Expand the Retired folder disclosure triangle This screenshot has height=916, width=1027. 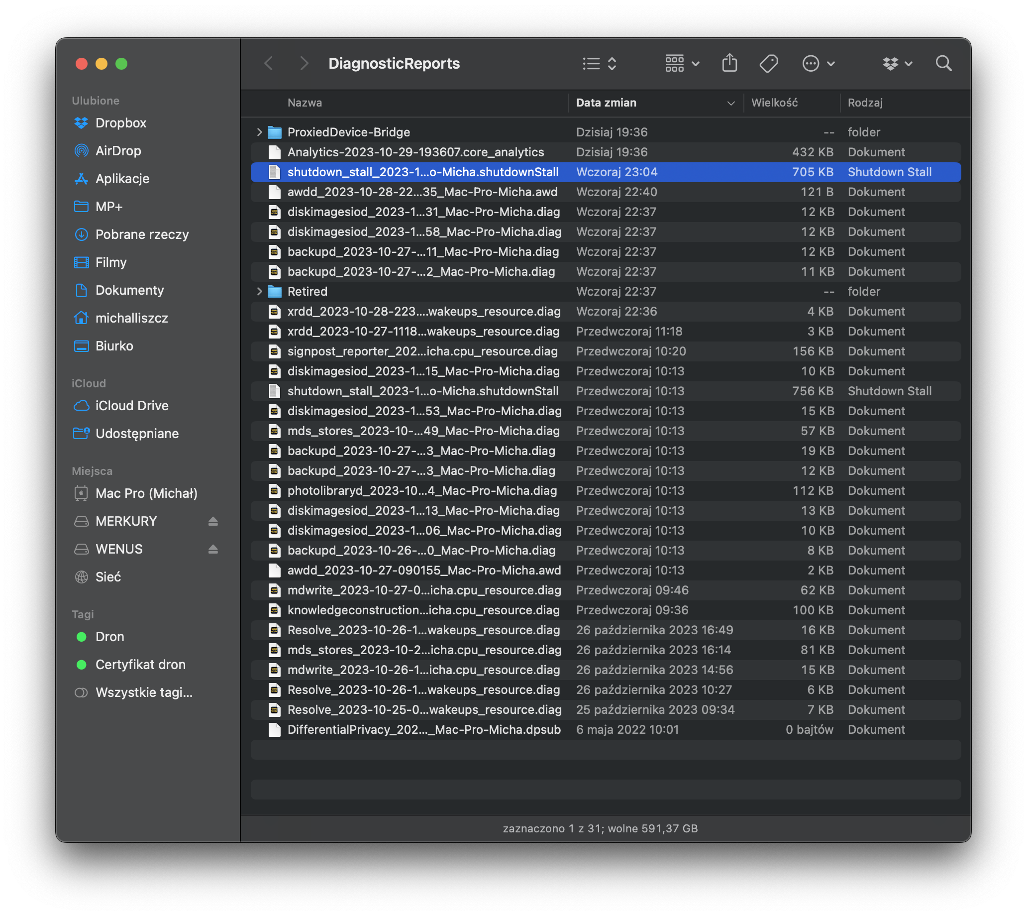259,291
